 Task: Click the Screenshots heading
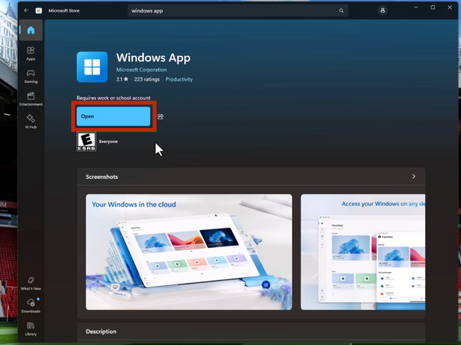point(102,177)
